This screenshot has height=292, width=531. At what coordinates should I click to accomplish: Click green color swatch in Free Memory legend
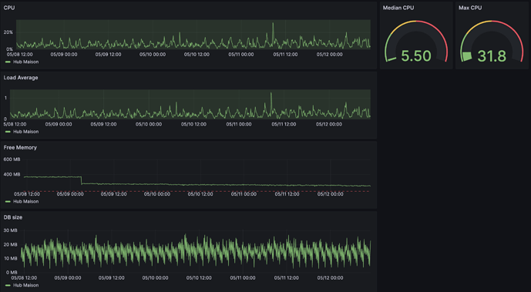8,201
